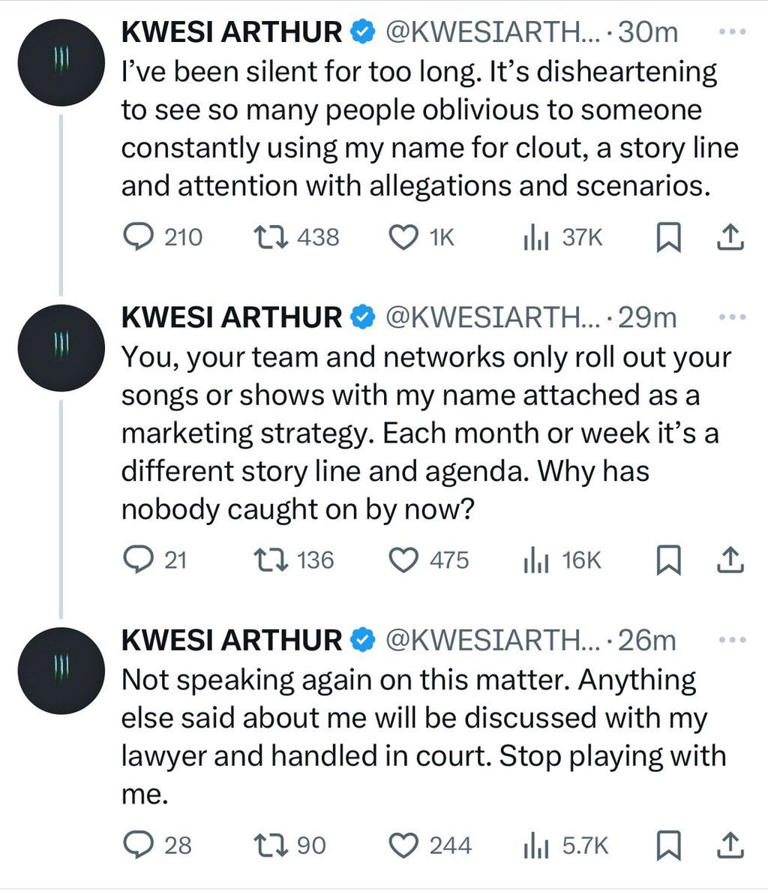Like the tweet with 475 likes
Viewport: 768px width, 895px height.
pyautogui.click(x=404, y=560)
